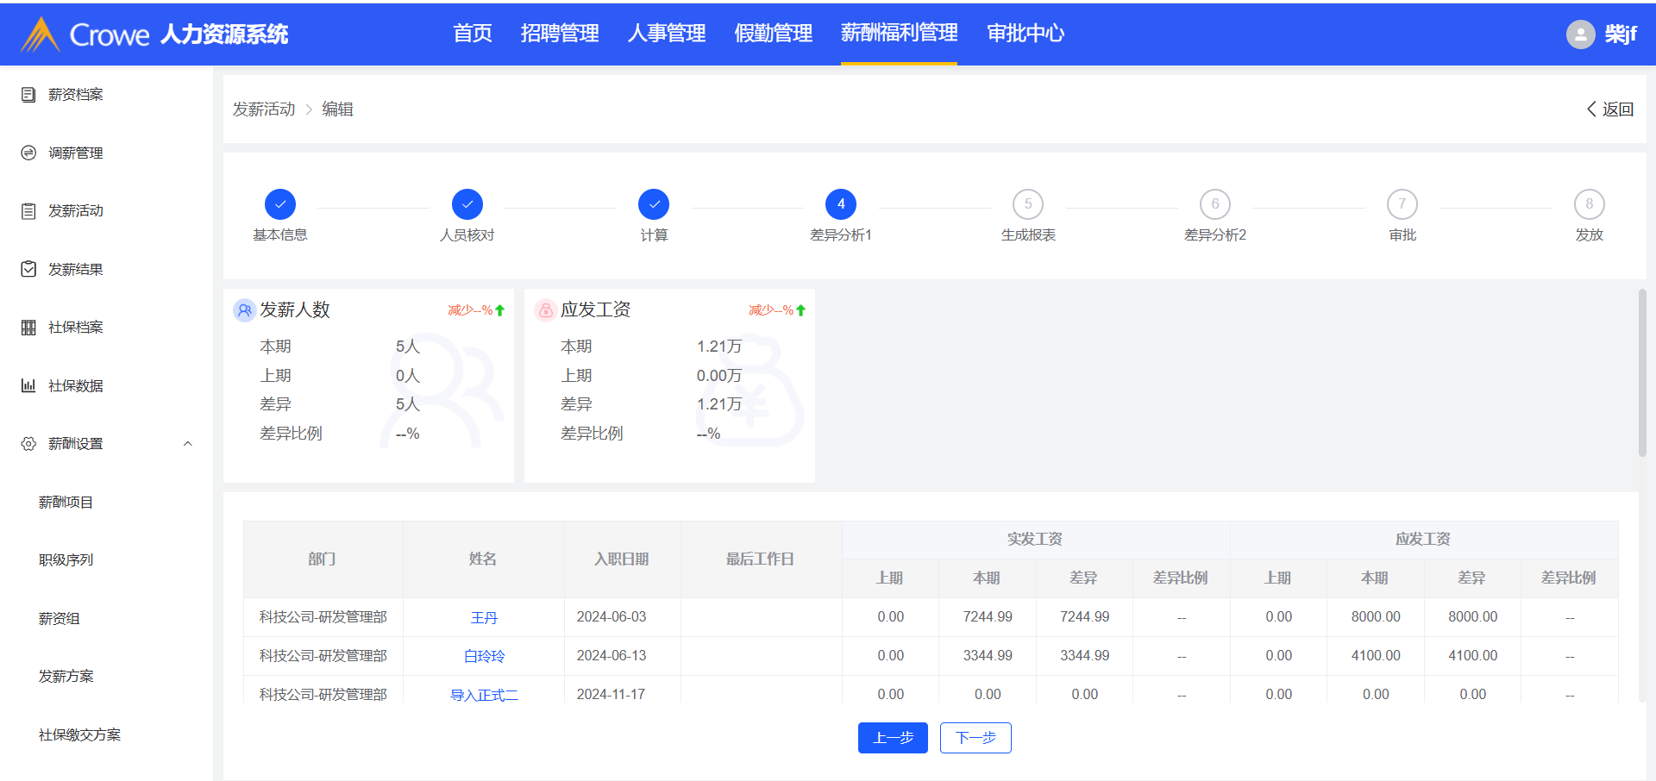Click step 4 circle for 差异分析1
The height and width of the screenshot is (781, 1656).
841,204
